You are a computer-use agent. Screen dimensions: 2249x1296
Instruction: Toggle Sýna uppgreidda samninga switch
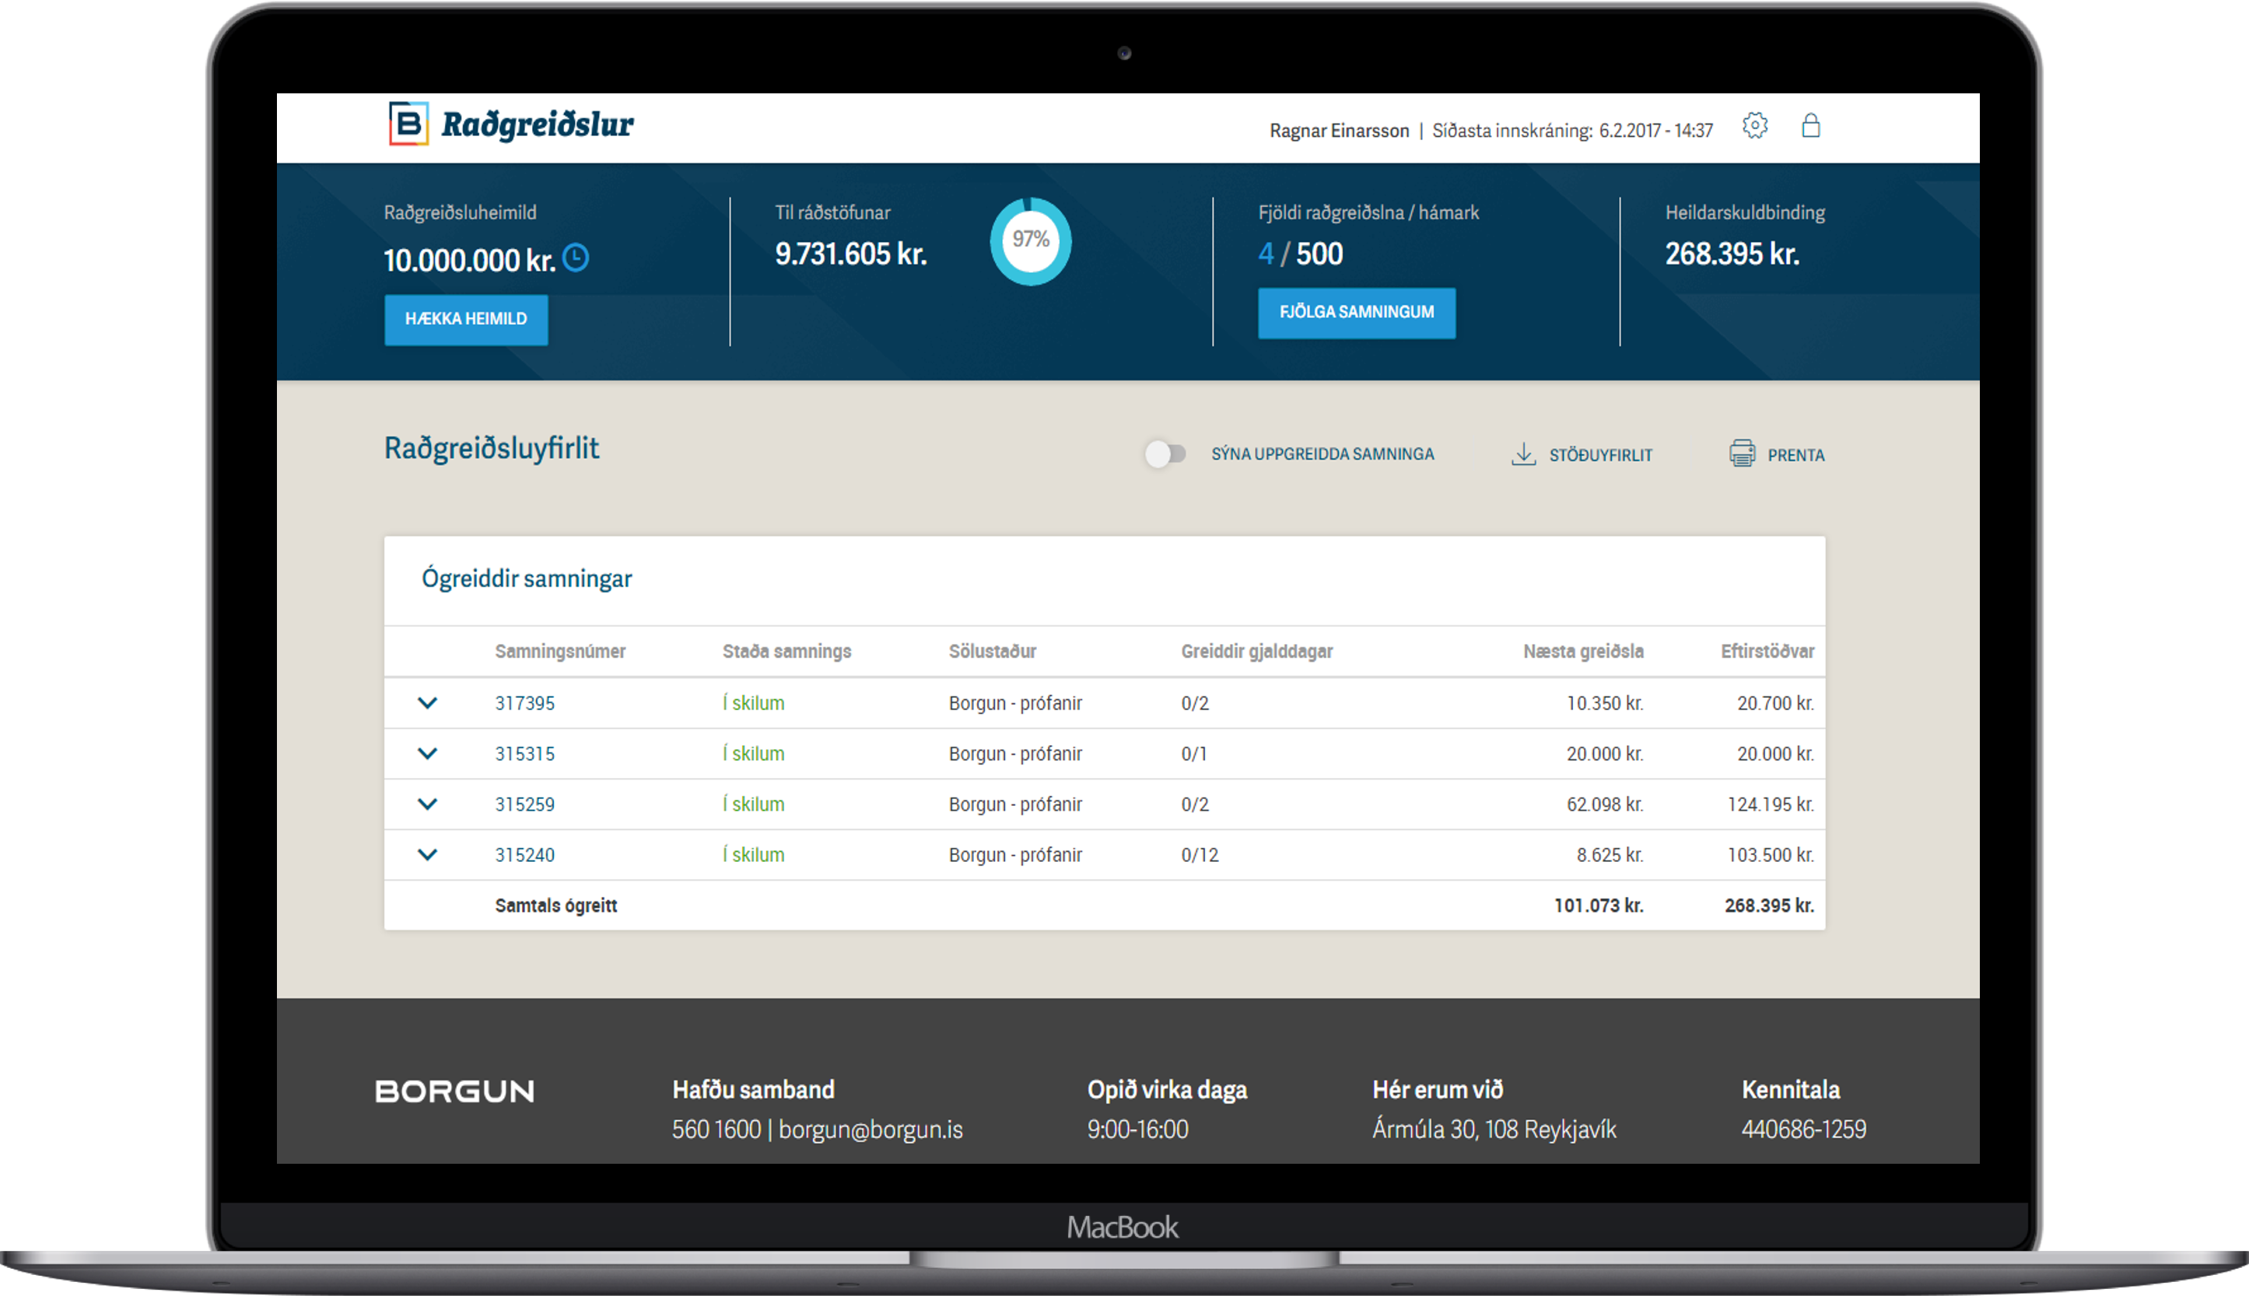(x=1166, y=454)
